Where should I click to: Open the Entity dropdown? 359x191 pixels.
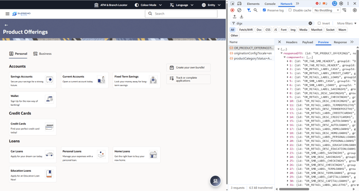(211, 5)
